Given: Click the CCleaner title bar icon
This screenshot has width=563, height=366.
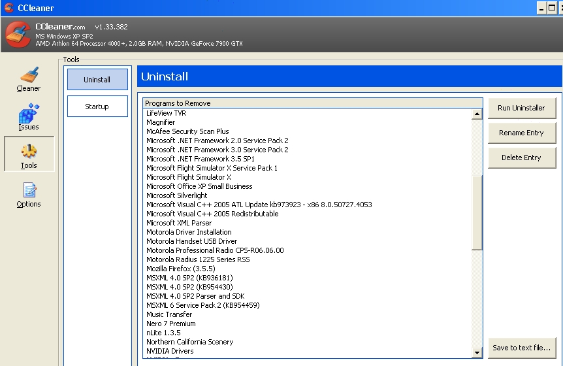Looking at the screenshot, I should (x=7, y=8).
